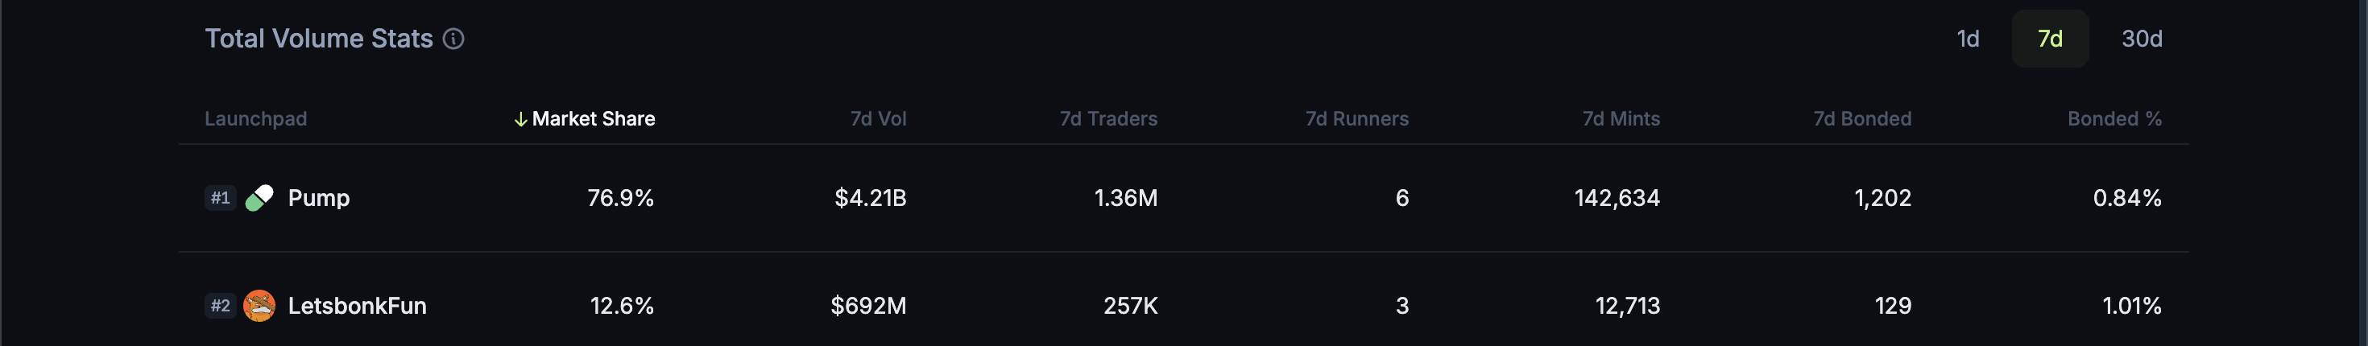
Task: Click the info icon beside Total Volume Stats
Action: tap(453, 39)
